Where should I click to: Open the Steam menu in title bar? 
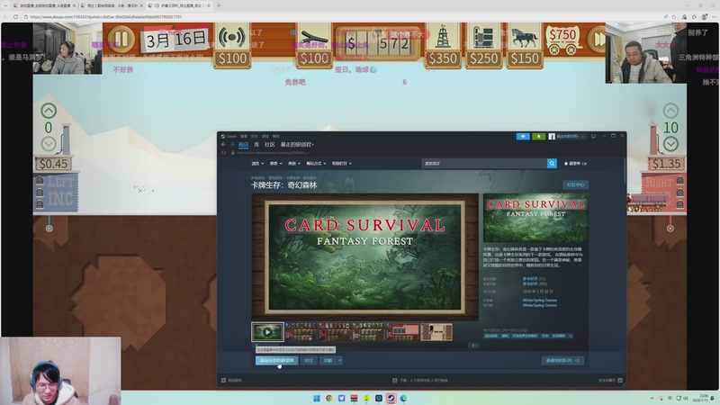231,137
